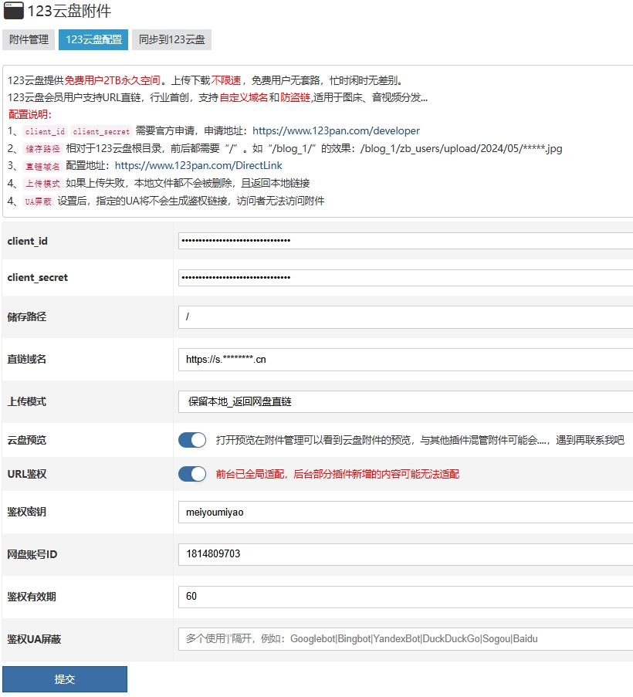This screenshot has width=633, height=697.
Task: Click the 储存路径 tag in instructions
Action: (42, 149)
